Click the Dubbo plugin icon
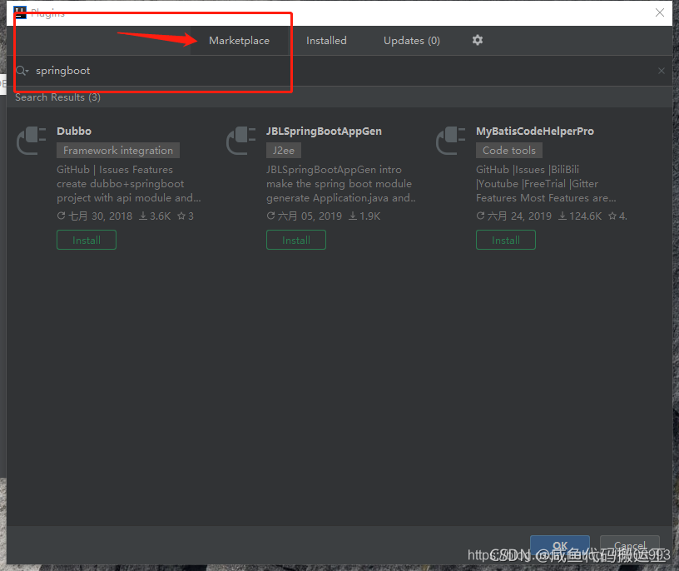 [x=31, y=141]
